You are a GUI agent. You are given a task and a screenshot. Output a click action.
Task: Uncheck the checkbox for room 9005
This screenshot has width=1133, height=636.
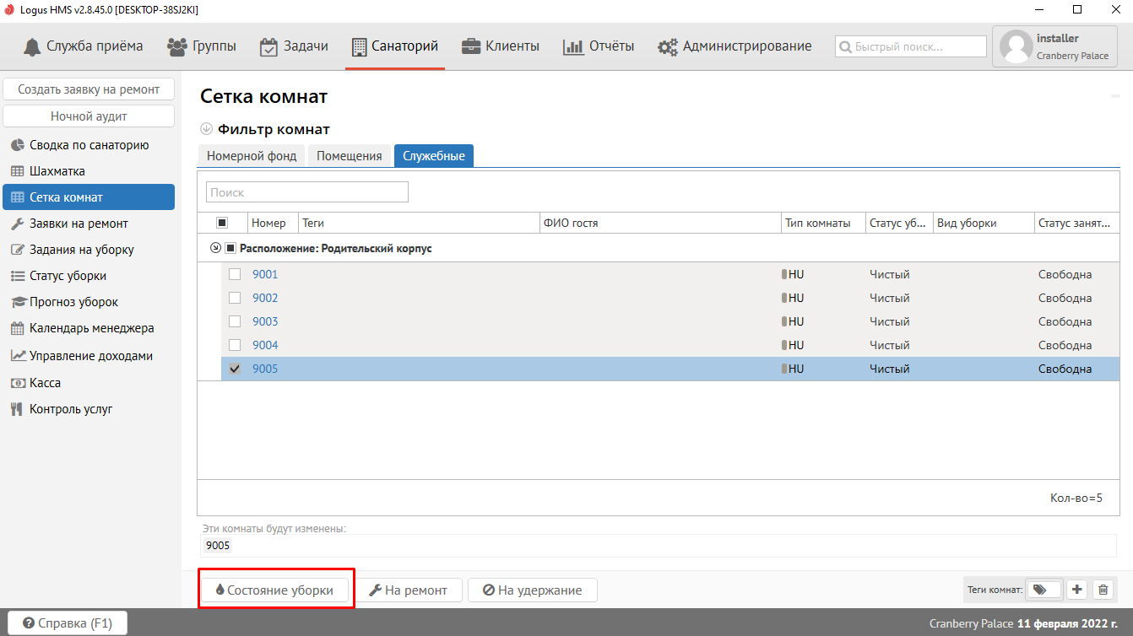point(235,369)
